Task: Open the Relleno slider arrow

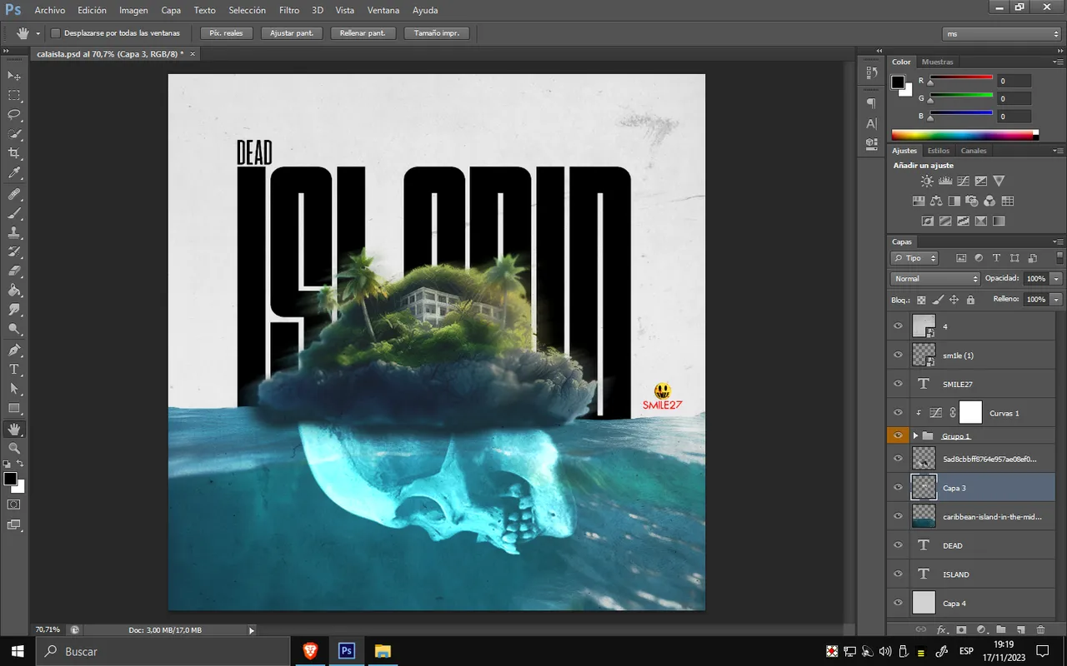Action: click(1057, 299)
